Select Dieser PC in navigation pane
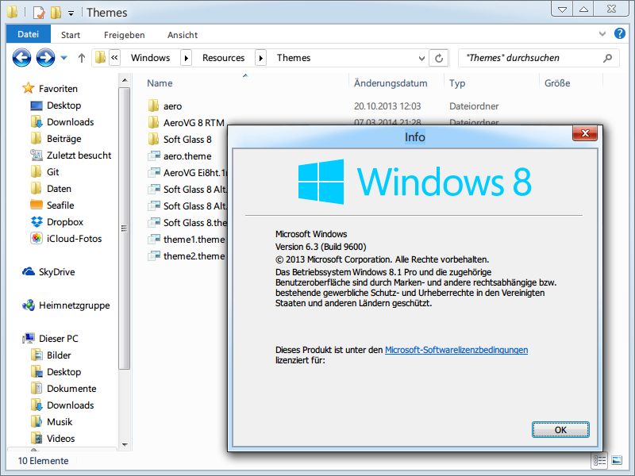 pos(50,339)
